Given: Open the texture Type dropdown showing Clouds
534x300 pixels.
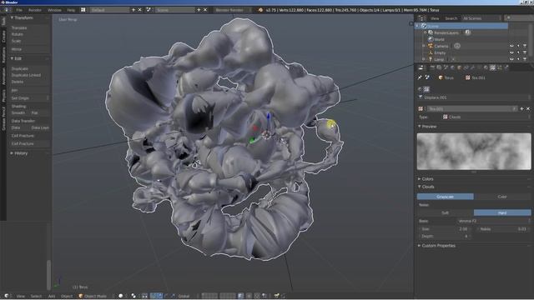Looking at the screenshot, I should coord(486,117).
